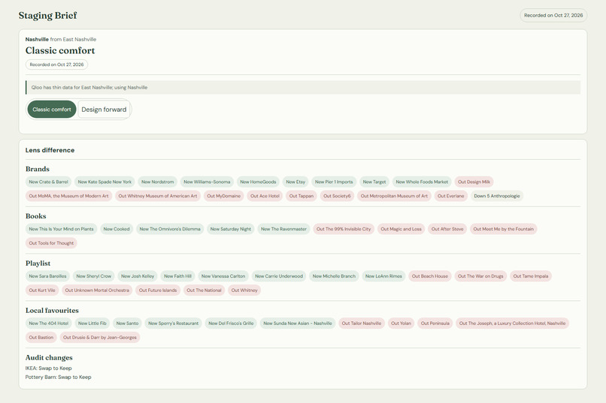Select the New Del Frisco's Grille chip
606x403 pixels.
(x=231, y=323)
